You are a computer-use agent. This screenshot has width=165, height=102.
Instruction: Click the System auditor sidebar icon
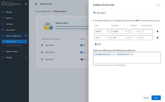click(3, 52)
